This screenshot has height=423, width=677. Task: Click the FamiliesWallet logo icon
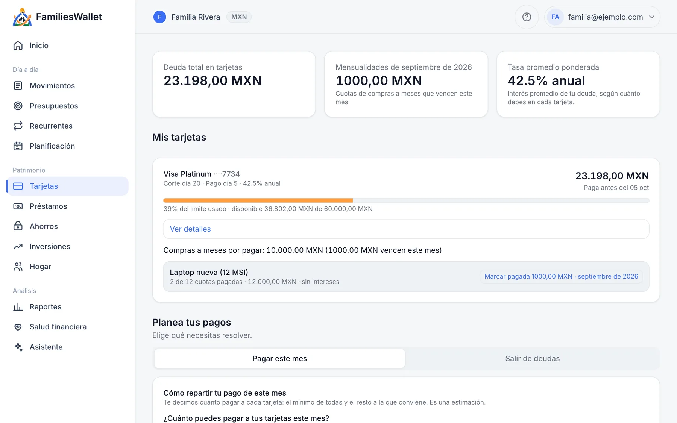coord(22,17)
